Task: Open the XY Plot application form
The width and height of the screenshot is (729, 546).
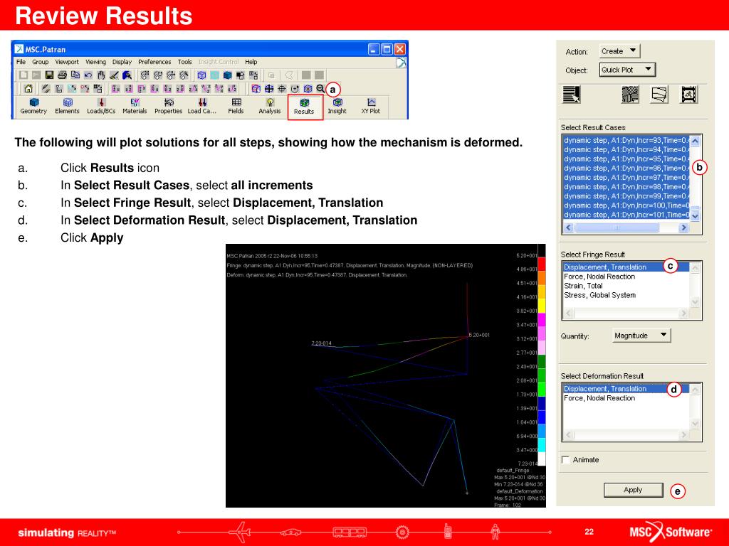Action: click(x=370, y=106)
